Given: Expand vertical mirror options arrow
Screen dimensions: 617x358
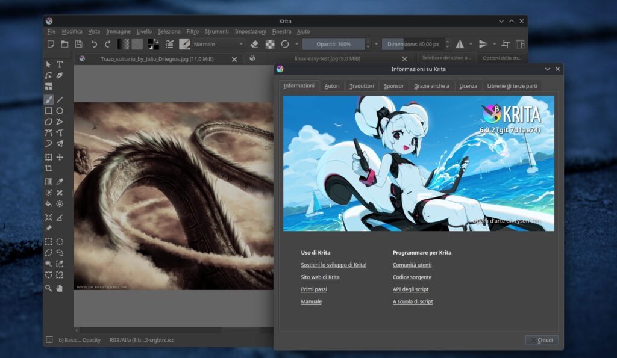Looking at the screenshot, I should coord(494,44).
